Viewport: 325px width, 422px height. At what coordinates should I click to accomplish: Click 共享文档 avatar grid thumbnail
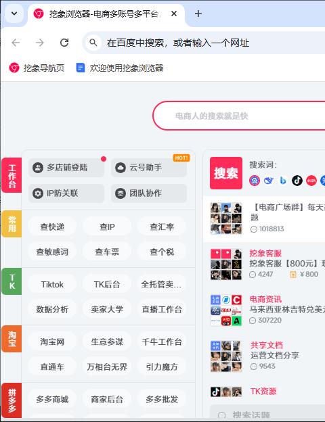pos(226,356)
